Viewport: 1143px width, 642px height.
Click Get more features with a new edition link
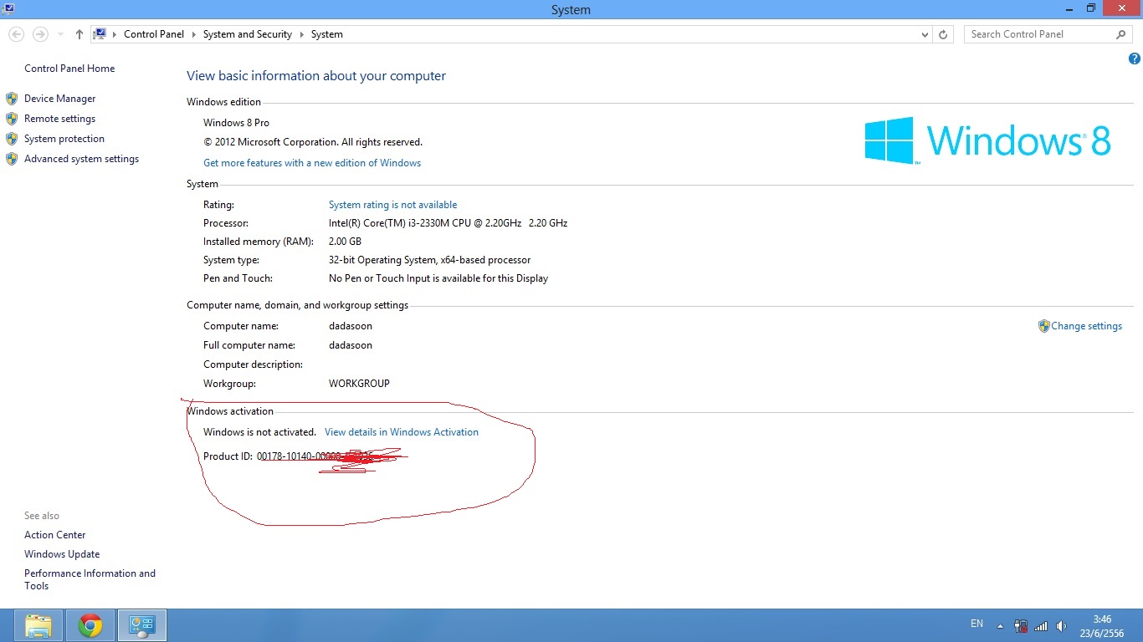pyautogui.click(x=312, y=163)
